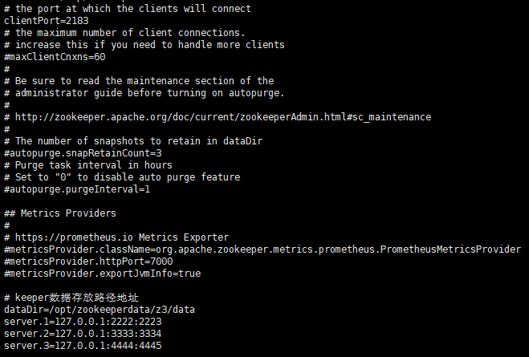529x357 pixels.
Task: Click the server.1=127.0.0.1:2222:2223 entry
Action: click(83, 322)
